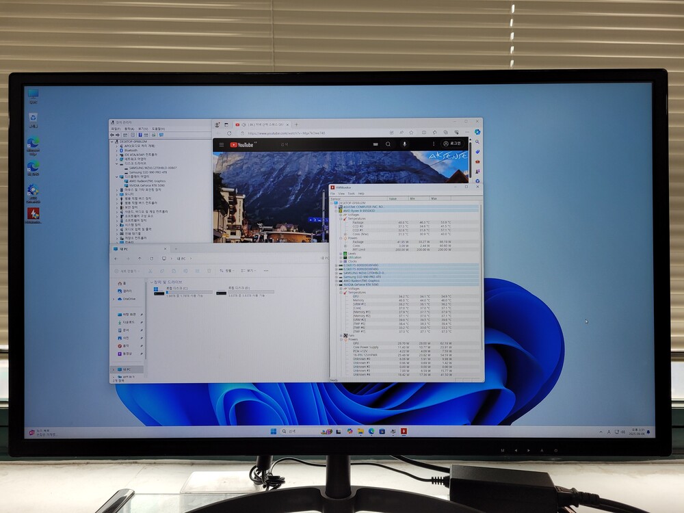684x513 pixels.
Task: Click the Windows Start button on taskbar
Action: [274, 432]
